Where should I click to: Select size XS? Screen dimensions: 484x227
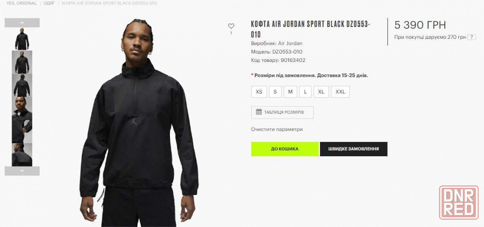(x=259, y=92)
